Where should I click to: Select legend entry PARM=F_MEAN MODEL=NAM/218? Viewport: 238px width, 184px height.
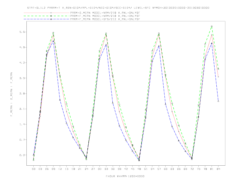pyautogui.click(x=105, y=16)
